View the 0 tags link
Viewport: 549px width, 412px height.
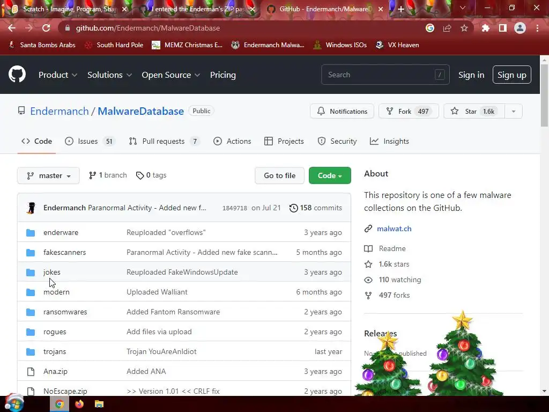click(x=151, y=175)
